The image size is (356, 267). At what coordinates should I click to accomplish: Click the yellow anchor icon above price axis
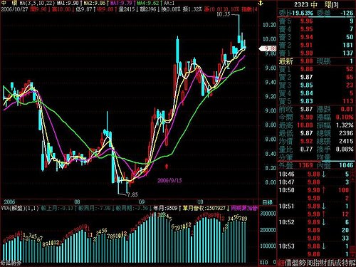[260, 4]
